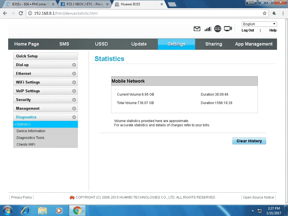View site information icon in address bar
The width and height of the screenshot is (288, 216).
click(30, 13)
